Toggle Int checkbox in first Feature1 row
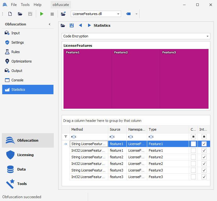The width and height of the screenshot is (217, 201). pyautogui.click(x=204, y=144)
